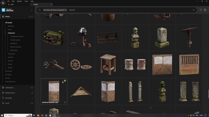Select Feudal Japan under Historical
This screenshot has width=209, height=117.
15,40
